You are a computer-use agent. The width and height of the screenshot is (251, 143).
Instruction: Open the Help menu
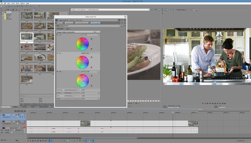pos(28,3)
